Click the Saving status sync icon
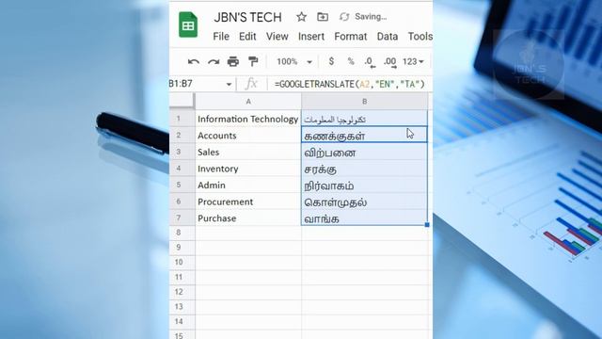Viewport: 602px width, 339px height. (344, 17)
